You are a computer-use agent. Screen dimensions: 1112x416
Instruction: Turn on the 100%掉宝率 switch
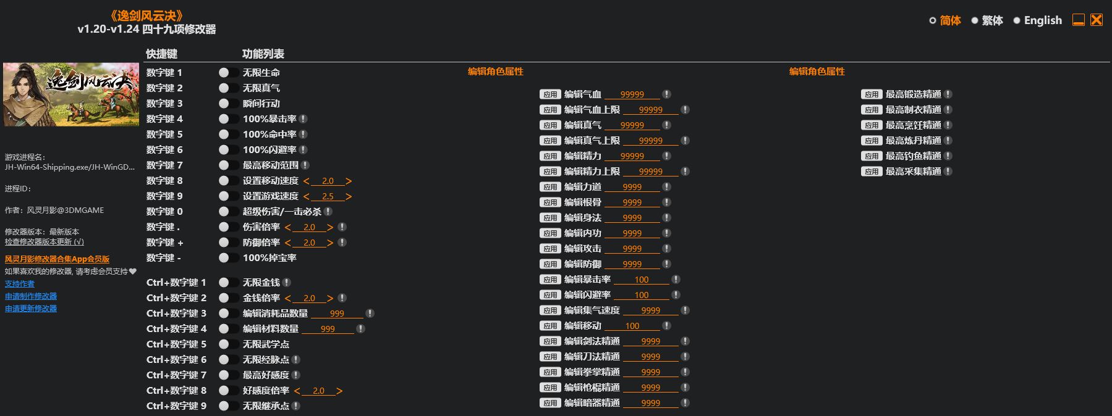tap(228, 257)
